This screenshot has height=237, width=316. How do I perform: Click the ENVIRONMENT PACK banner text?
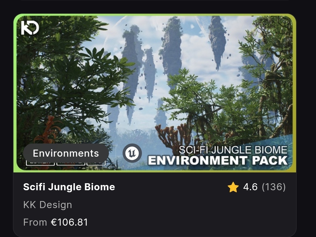[218, 161]
